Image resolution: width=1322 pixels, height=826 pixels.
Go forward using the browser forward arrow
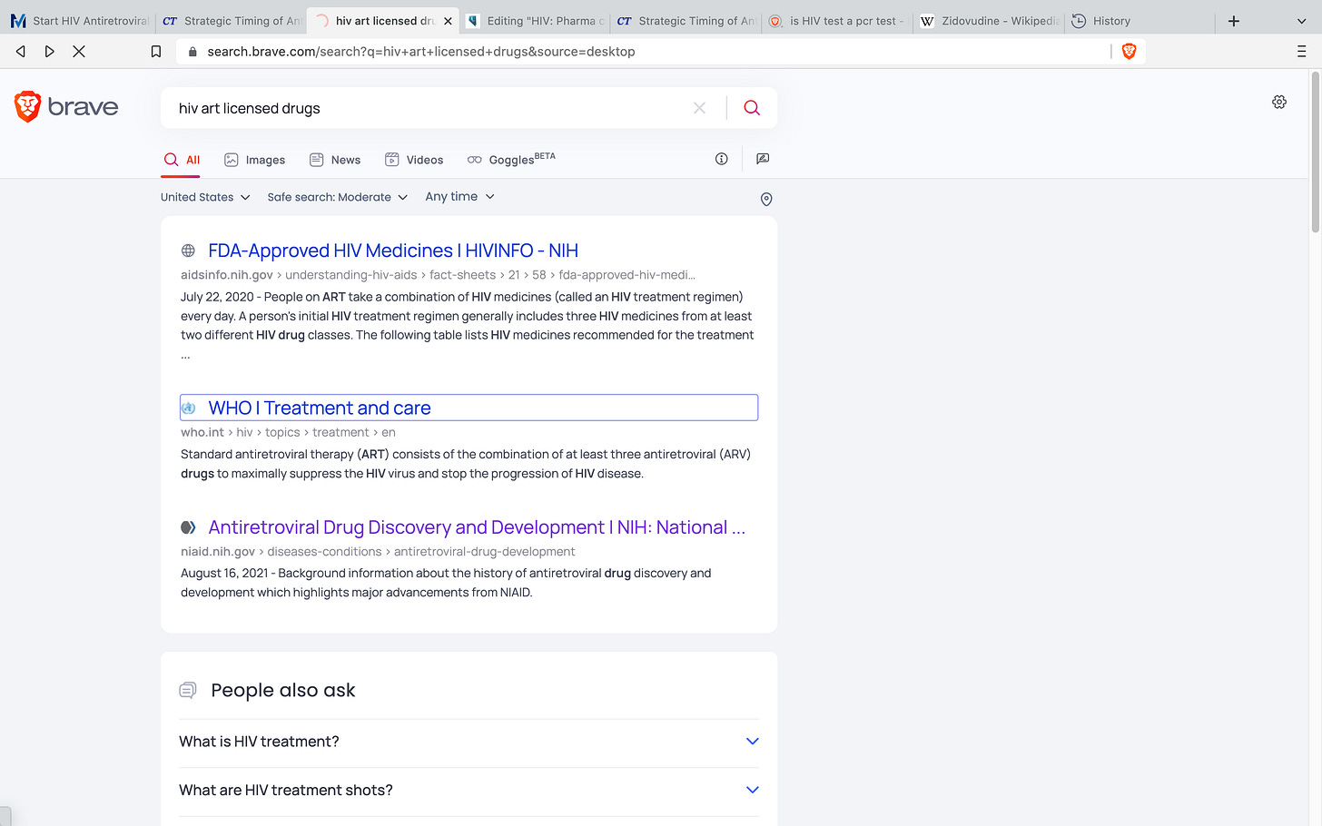click(50, 52)
